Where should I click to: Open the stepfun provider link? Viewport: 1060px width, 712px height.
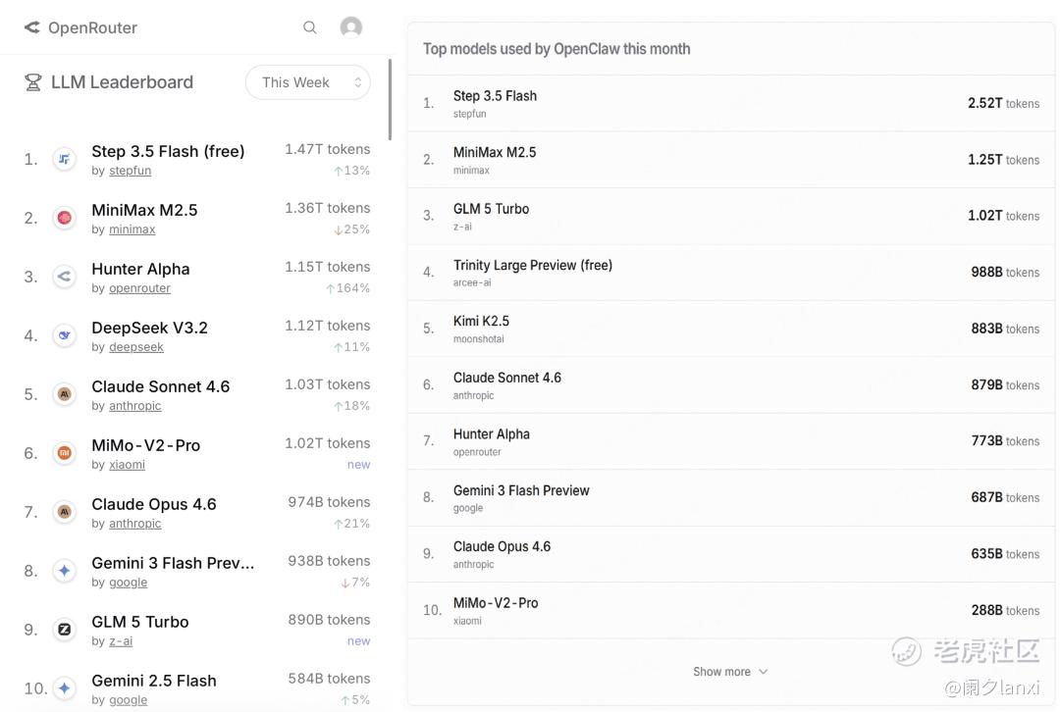point(130,171)
